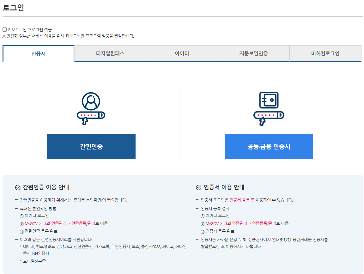
Task: Click the 공동·금융 인증서 button
Action: coord(269,147)
